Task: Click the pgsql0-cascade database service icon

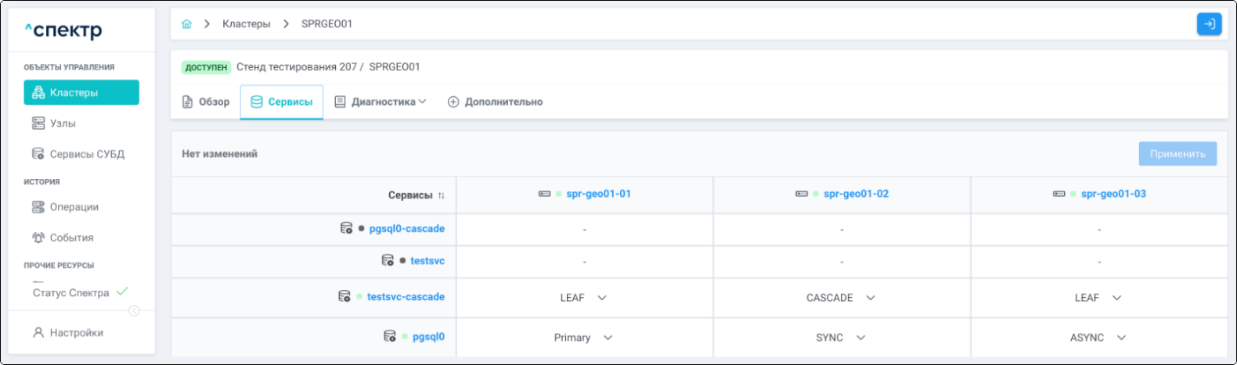Action: click(346, 228)
